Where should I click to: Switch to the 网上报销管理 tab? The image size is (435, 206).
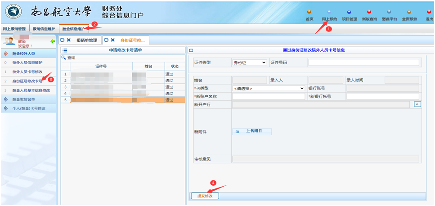click(14, 29)
